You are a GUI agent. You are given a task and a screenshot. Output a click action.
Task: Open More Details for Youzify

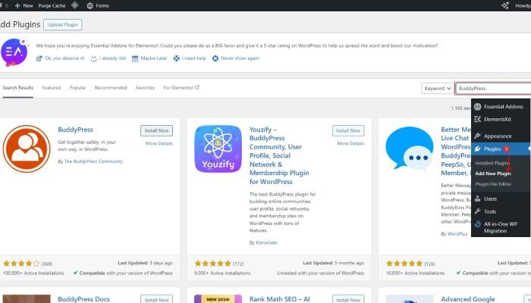pos(350,143)
